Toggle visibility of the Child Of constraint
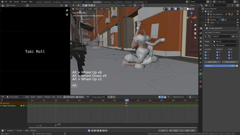Image resolution: width=240 pixels, height=135 pixels. pyautogui.click(x=233, y=36)
